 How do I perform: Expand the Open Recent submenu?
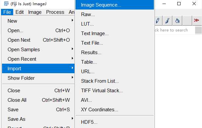tap(38, 59)
